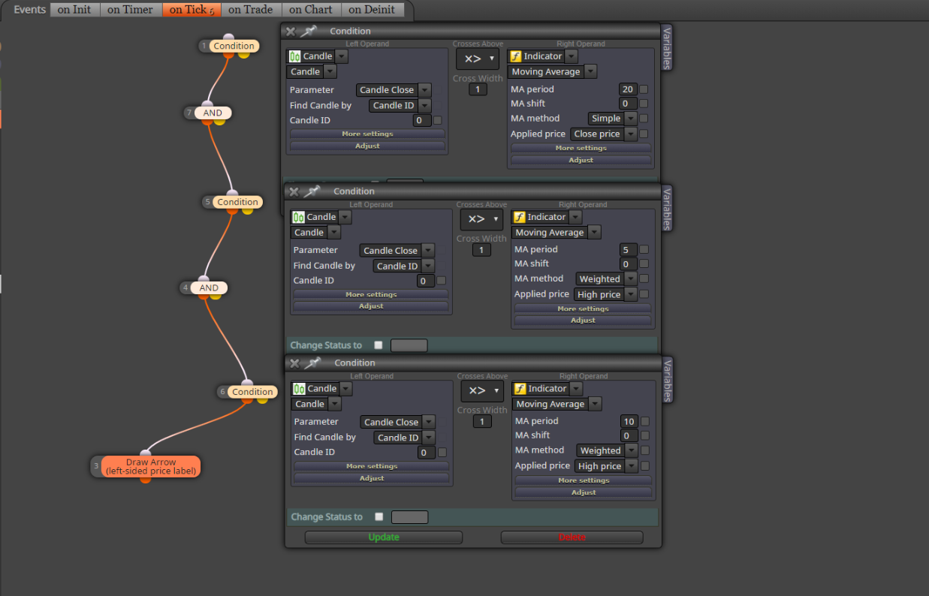Open Weighted MA method dropdown in MA period 5 panel
The height and width of the screenshot is (596, 929).
click(630, 279)
